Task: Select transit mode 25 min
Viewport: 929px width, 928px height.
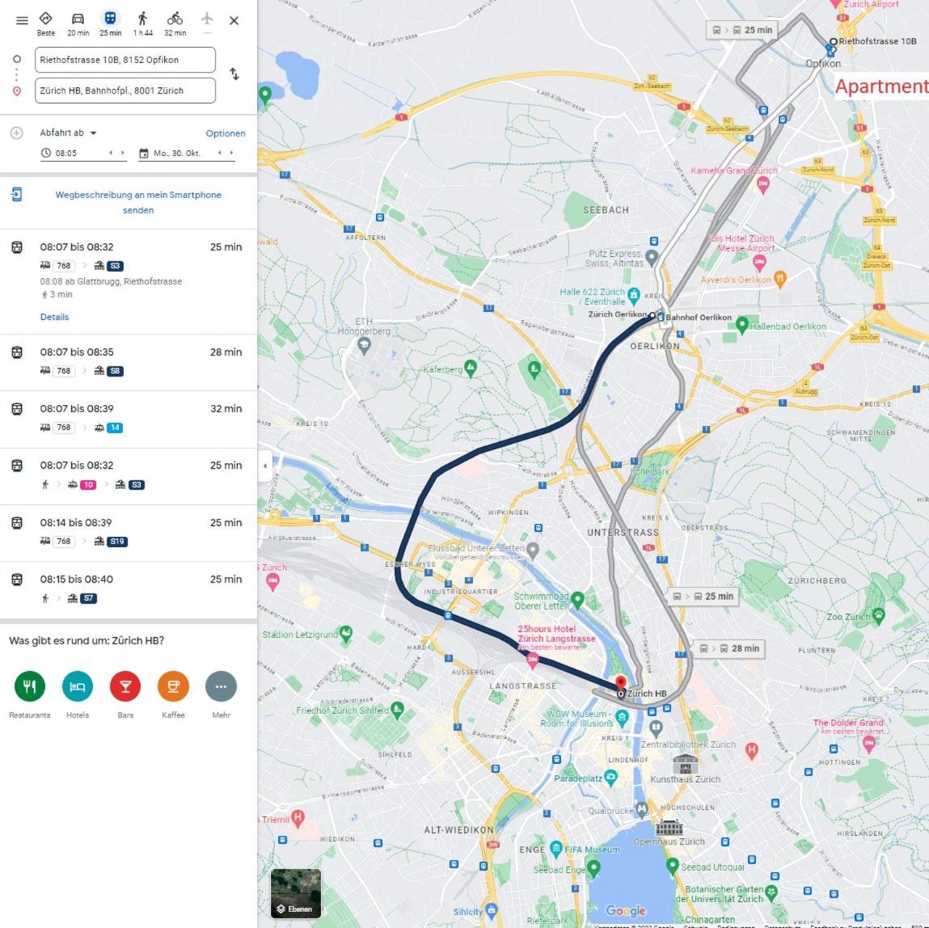Action: [x=110, y=24]
